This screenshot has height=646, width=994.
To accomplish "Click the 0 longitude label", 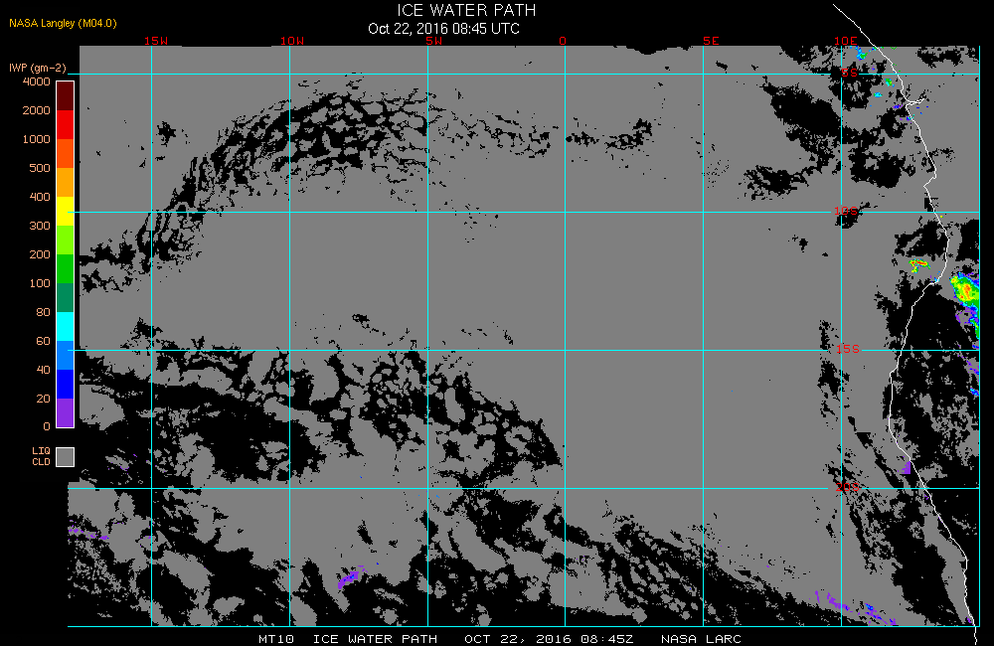I will tap(563, 41).
